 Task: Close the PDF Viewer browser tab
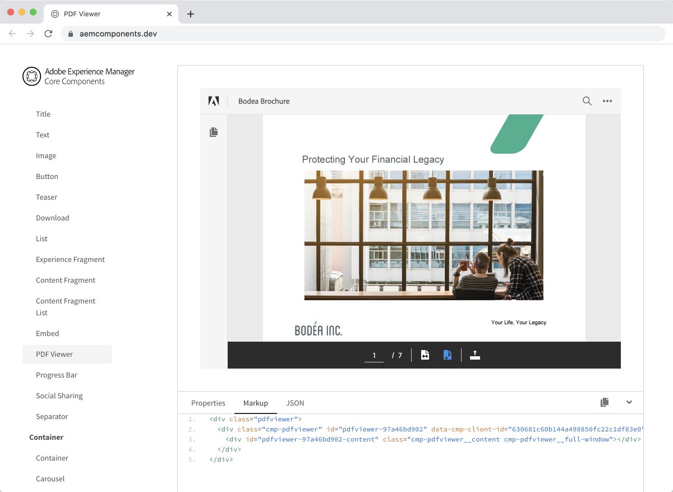click(x=170, y=14)
